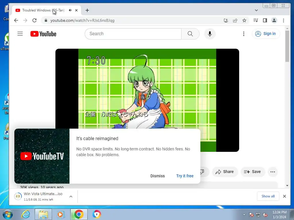Open a new tab with the plus button
294x220 pixels.
point(87,10)
